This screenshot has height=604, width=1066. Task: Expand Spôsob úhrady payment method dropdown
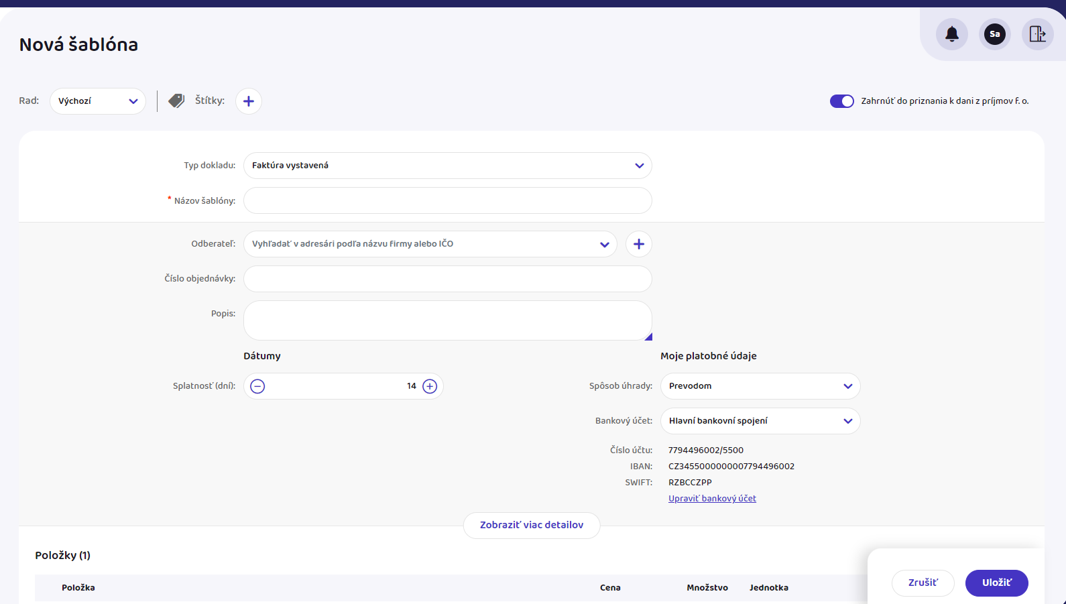[760, 386]
